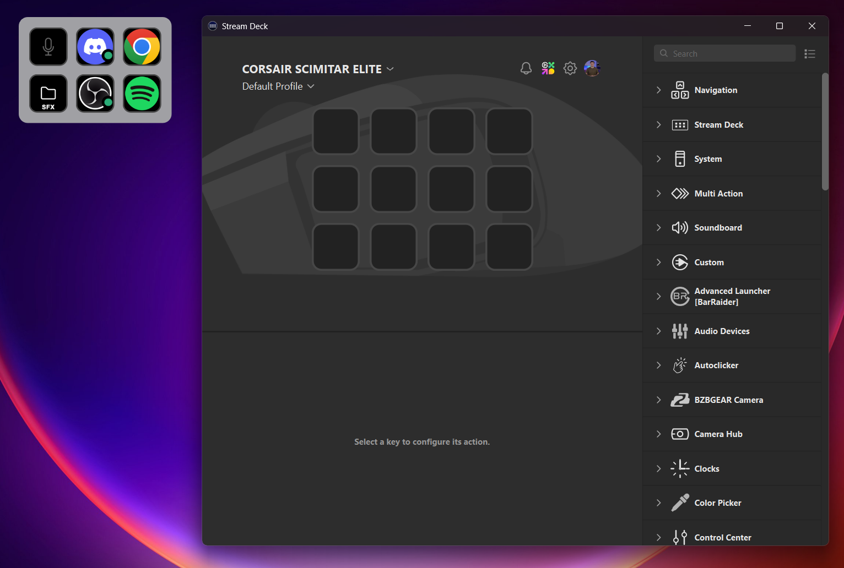844x568 pixels.
Task: Expand the Advanced Launcher chevron
Action: click(658, 297)
